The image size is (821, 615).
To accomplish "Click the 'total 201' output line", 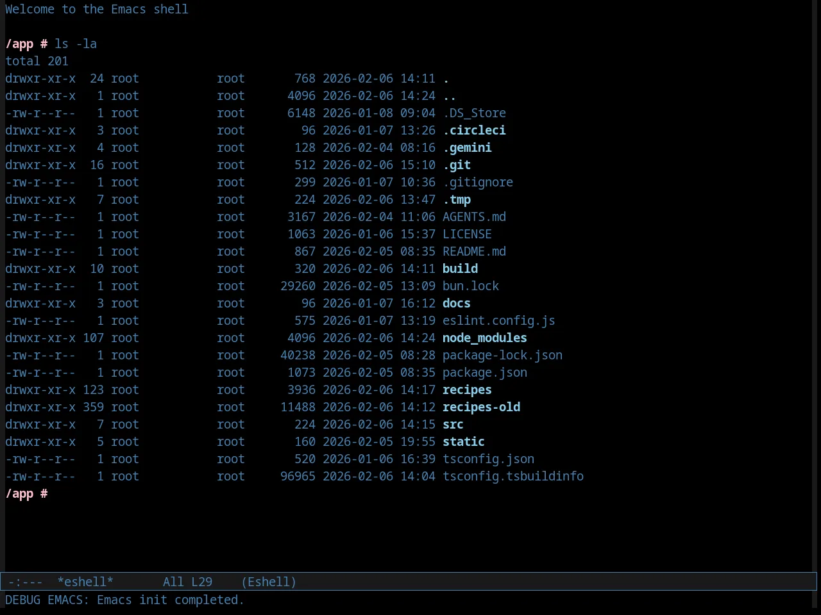I will point(37,61).
